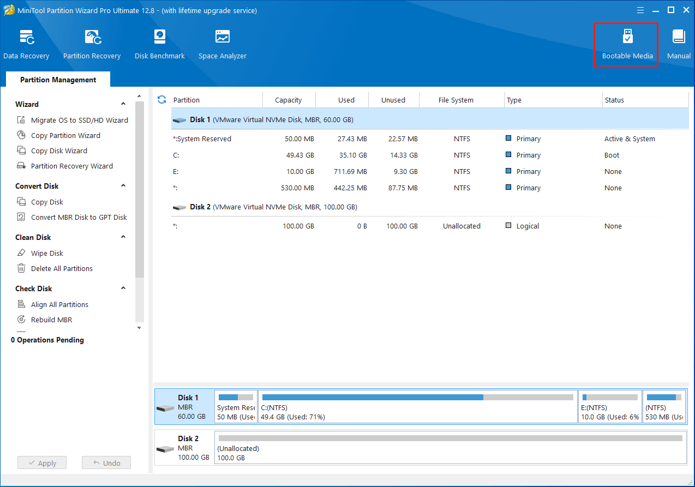This screenshot has height=487, width=695.
Task: Collapse the Convert Disk section
Action: tap(123, 185)
